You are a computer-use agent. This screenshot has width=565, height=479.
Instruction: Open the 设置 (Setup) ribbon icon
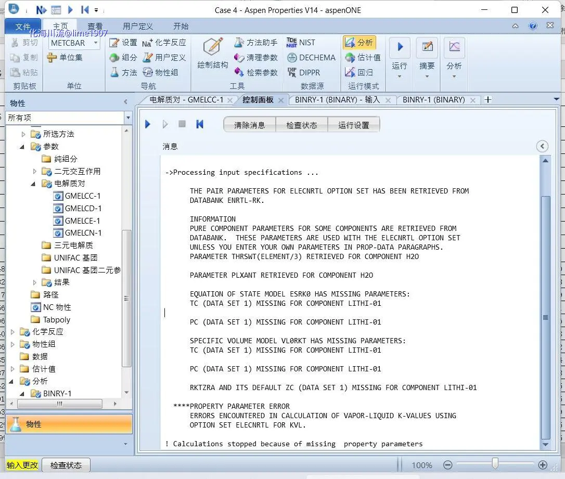click(123, 43)
